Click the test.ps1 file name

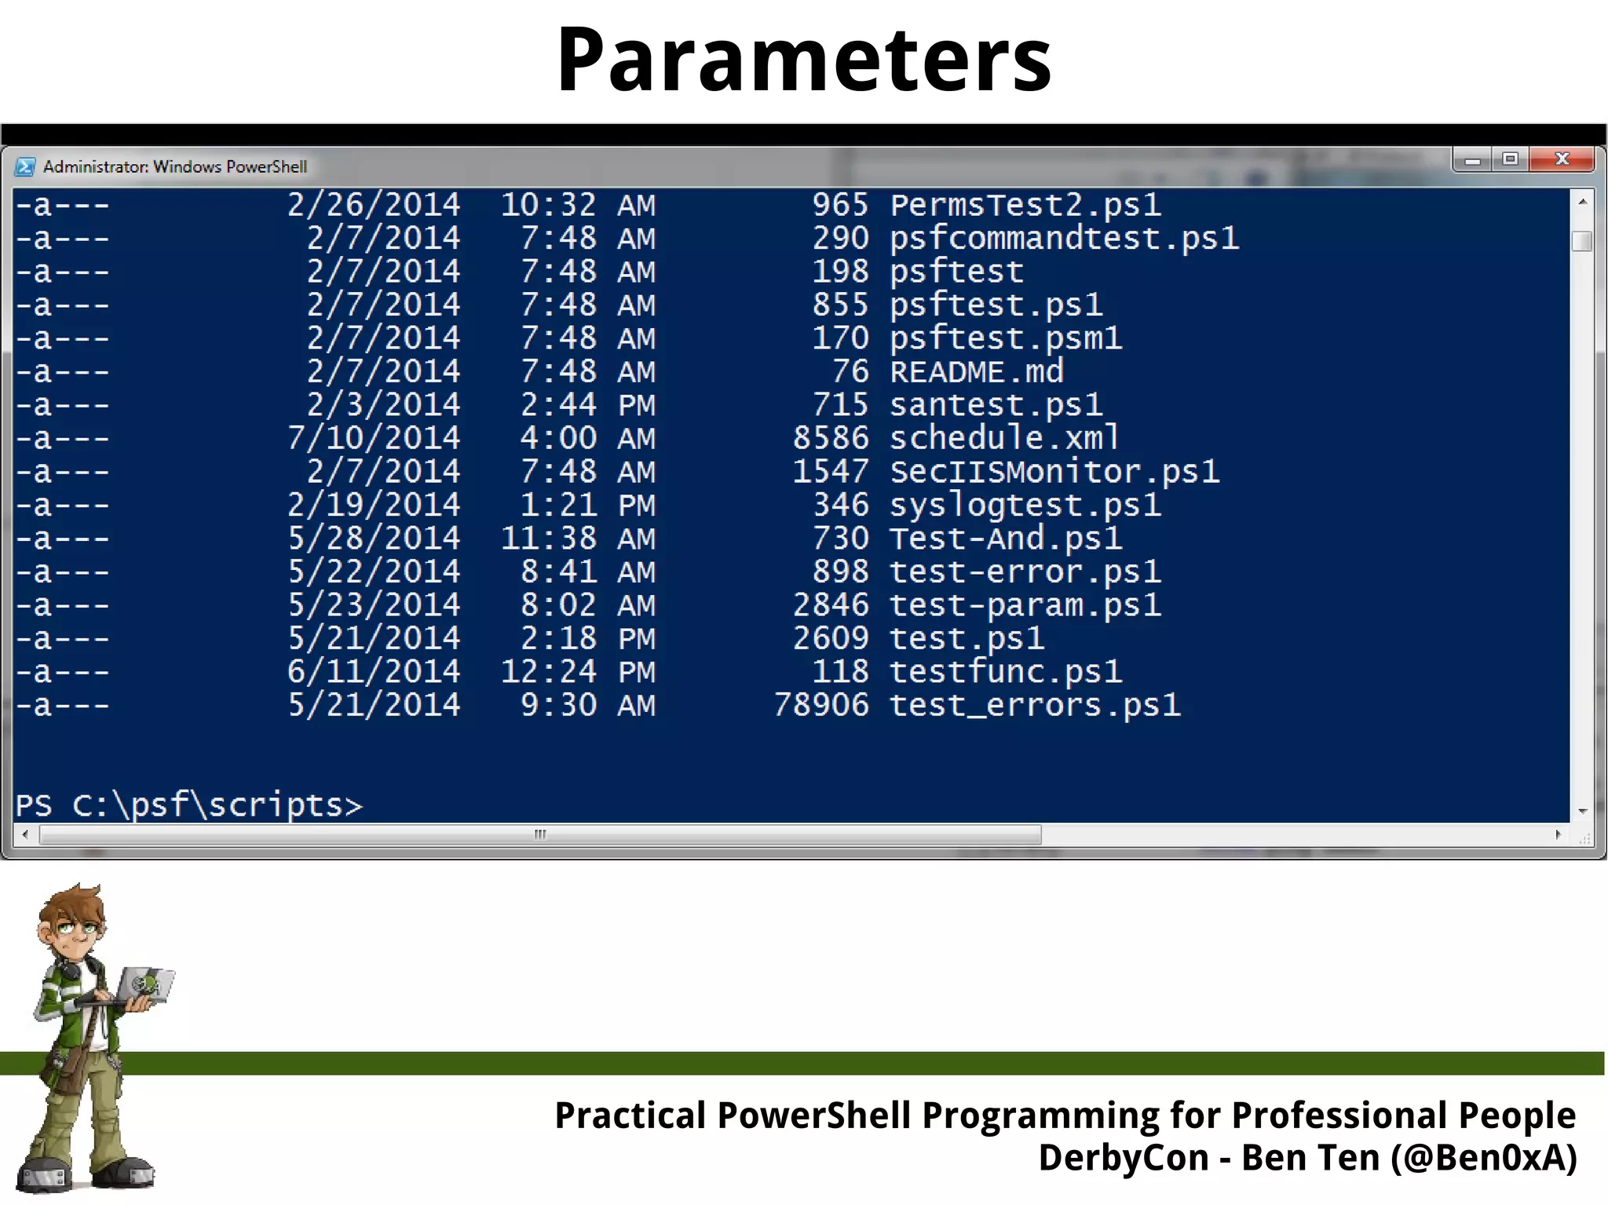967,638
